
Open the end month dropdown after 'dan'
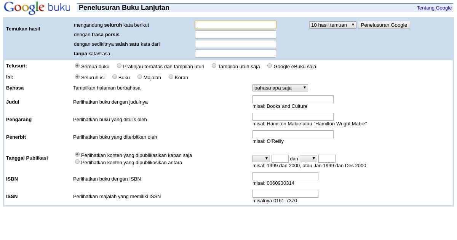point(308,158)
